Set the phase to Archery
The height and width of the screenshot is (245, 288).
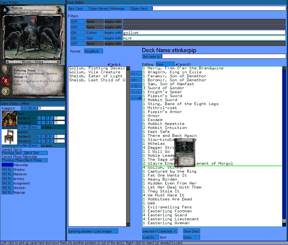(7, 178)
